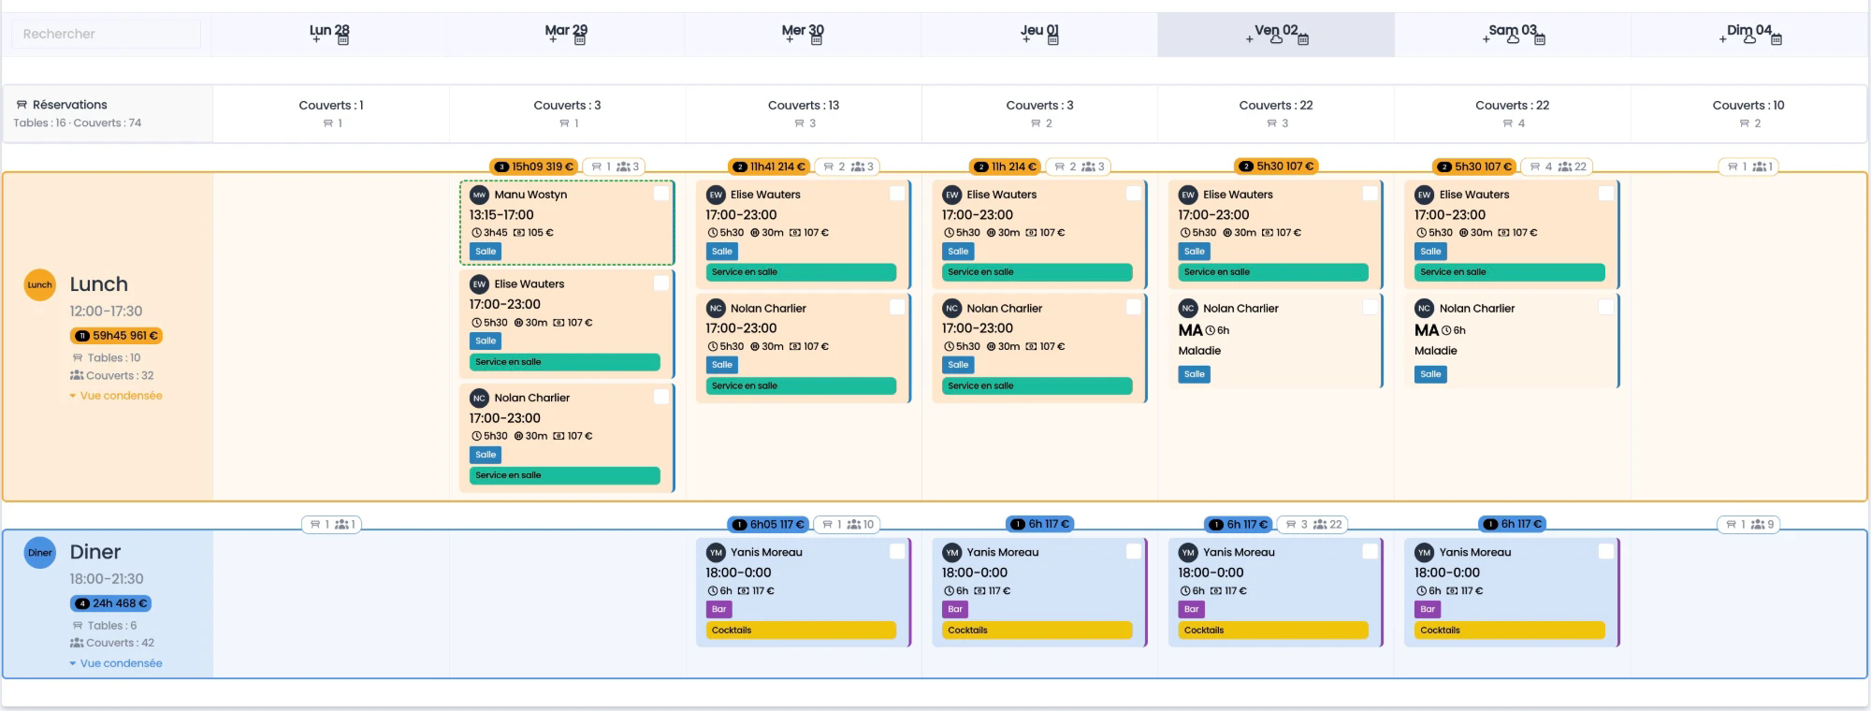The width and height of the screenshot is (1871, 711).
Task: Toggle Vue condensée for Diner
Action: [x=116, y=663]
